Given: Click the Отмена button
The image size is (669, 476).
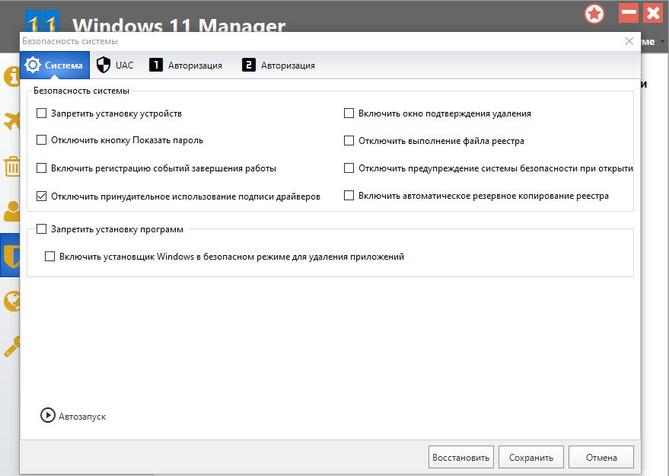Looking at the screenshot, I should [601, 457].
